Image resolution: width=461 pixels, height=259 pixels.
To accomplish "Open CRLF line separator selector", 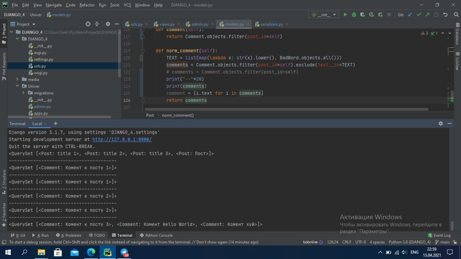I will pos(346,242).
